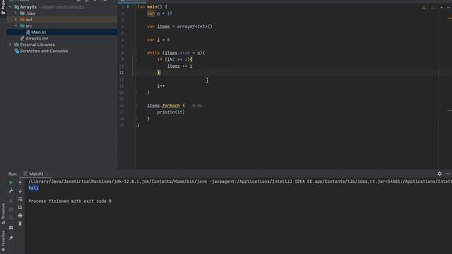The height and width of the screenshot is (254, 452).
Task: Select the External Libraries label
Action: point(37,44)
